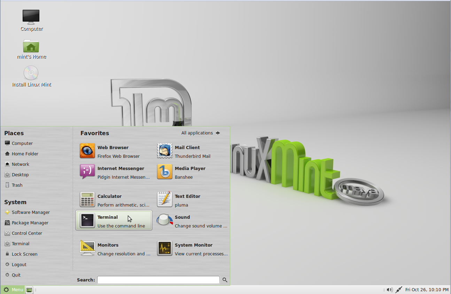Image resolution: width=451 pixels, height=294 pixels.
Task: Launch Terminal from Favorites
Action: [x=114, y=220]
